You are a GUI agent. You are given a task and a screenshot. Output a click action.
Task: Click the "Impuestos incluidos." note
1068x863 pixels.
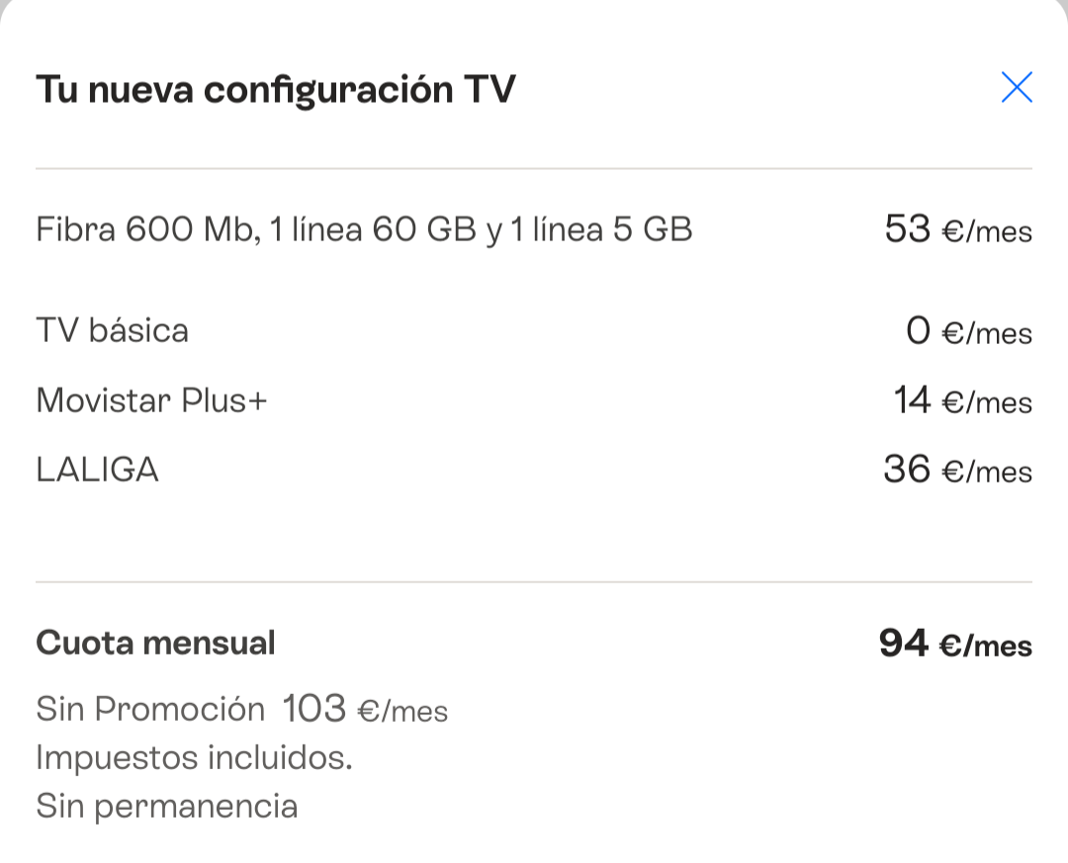[195, 757]
